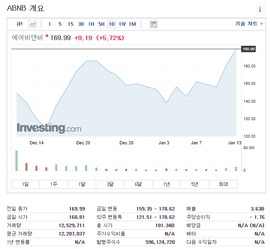Open the news panel icon in toolbar

[x=153, y=24]
